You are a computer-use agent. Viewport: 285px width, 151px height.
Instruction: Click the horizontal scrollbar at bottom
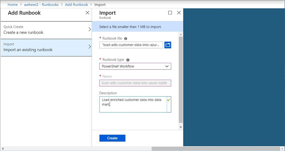click(x=213, y=149)
